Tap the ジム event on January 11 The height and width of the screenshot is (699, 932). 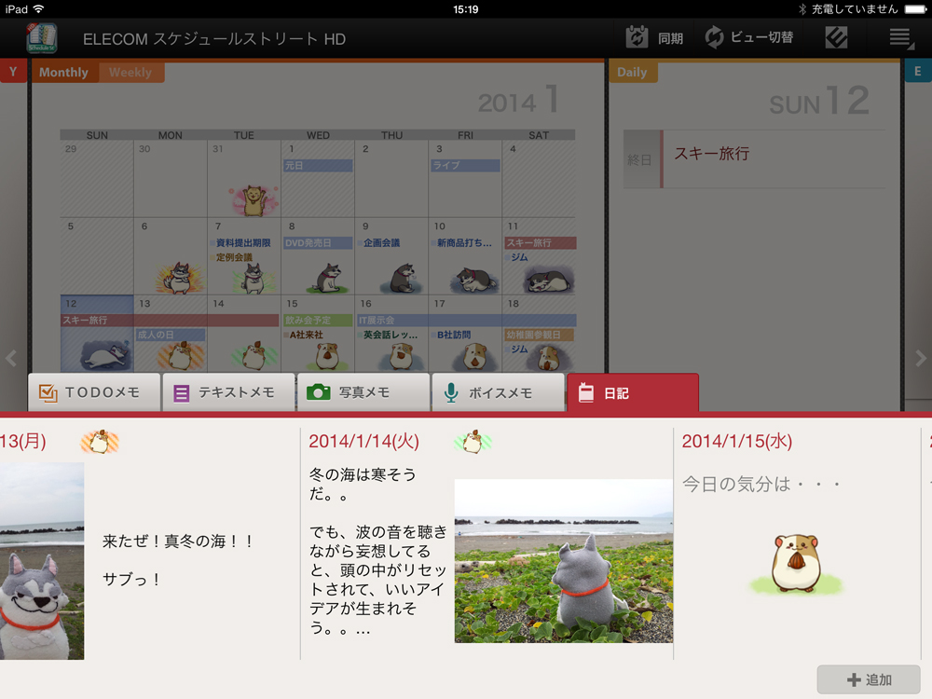(x=516, y=257)
